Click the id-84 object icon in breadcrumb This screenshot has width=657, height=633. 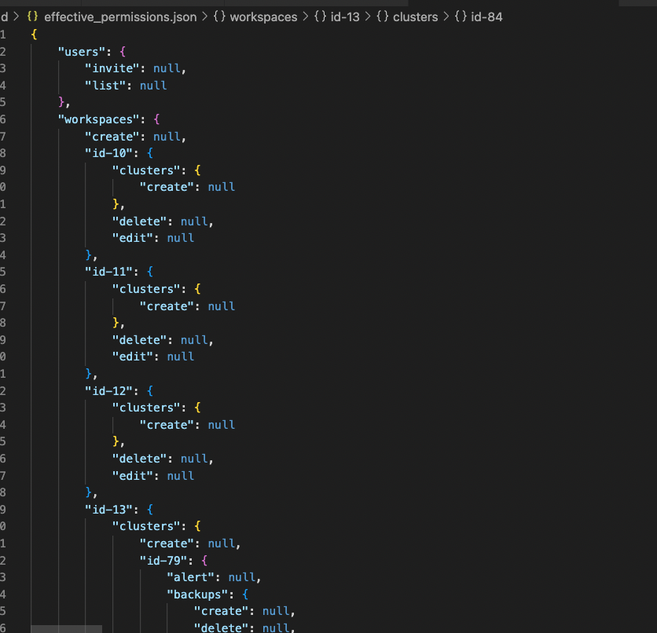pos(461,16)
